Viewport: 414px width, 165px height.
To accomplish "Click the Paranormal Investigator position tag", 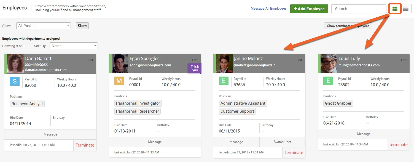I will coord(138,103).
